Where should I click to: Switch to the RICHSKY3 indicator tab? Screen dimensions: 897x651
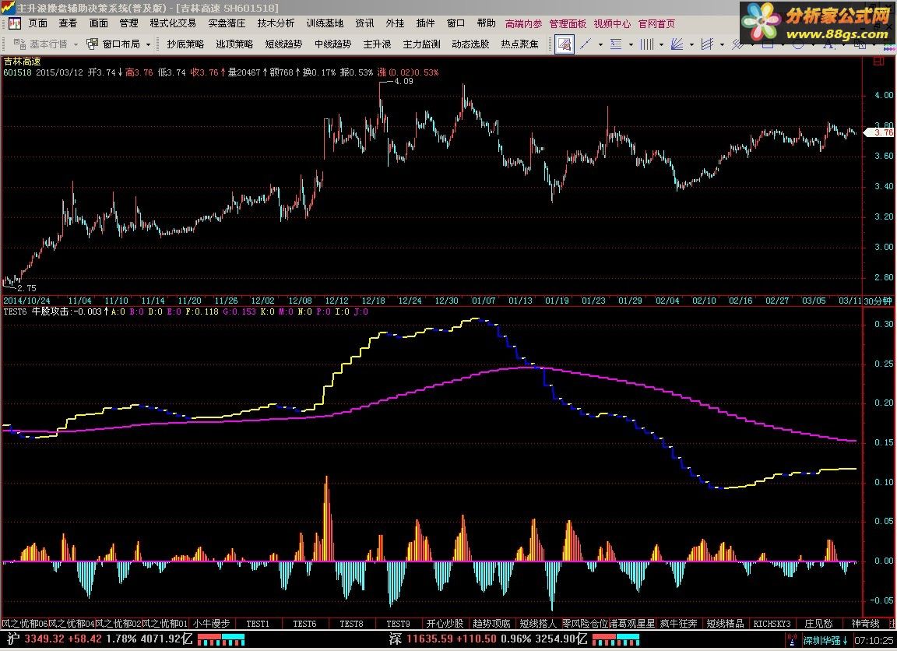(772, 624)
